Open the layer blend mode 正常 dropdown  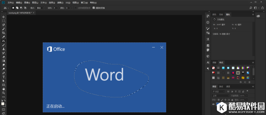221,96
